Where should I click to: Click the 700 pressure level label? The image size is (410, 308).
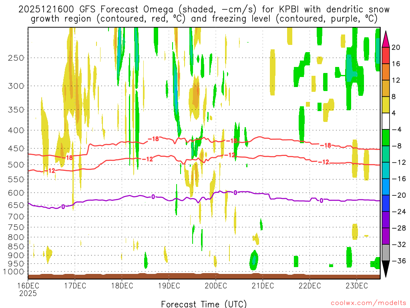pos(16,217)
